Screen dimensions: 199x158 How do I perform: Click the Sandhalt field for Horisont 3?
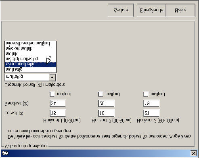click(151, 104)
